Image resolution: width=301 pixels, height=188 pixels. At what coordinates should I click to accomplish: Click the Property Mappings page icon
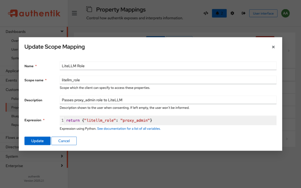[x=89, y=9]
